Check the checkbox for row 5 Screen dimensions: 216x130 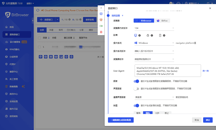[39, 47]
